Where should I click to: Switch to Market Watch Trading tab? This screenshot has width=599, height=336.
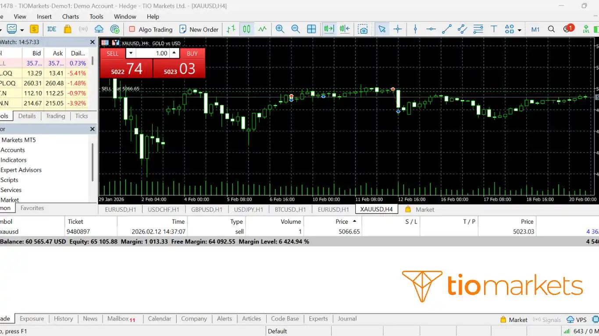point(55,116)
